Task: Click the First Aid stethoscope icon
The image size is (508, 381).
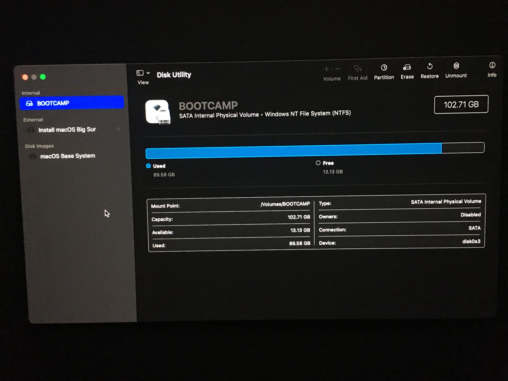Action: pyautogui.click(x=357, y=69)
